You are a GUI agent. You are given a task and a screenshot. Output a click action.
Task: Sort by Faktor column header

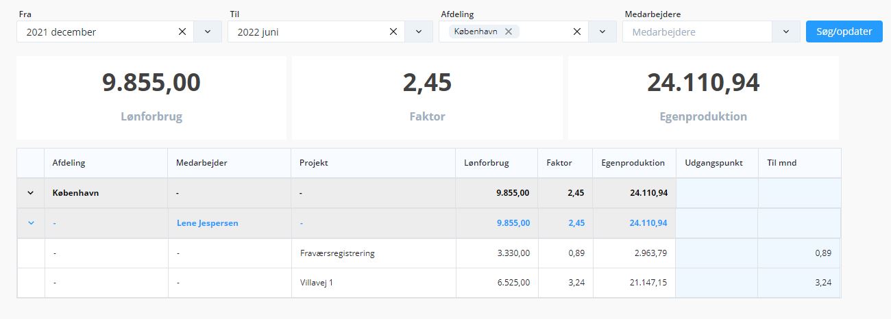(559, 163)
